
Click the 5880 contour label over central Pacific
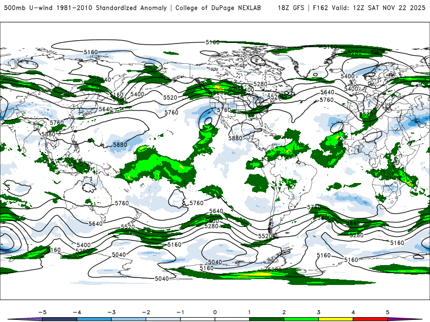(x=120, y=144)
